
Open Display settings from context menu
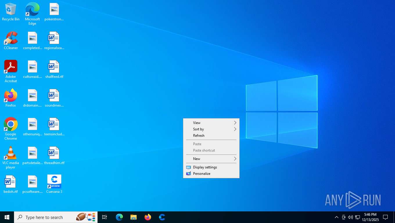[211, 167]
